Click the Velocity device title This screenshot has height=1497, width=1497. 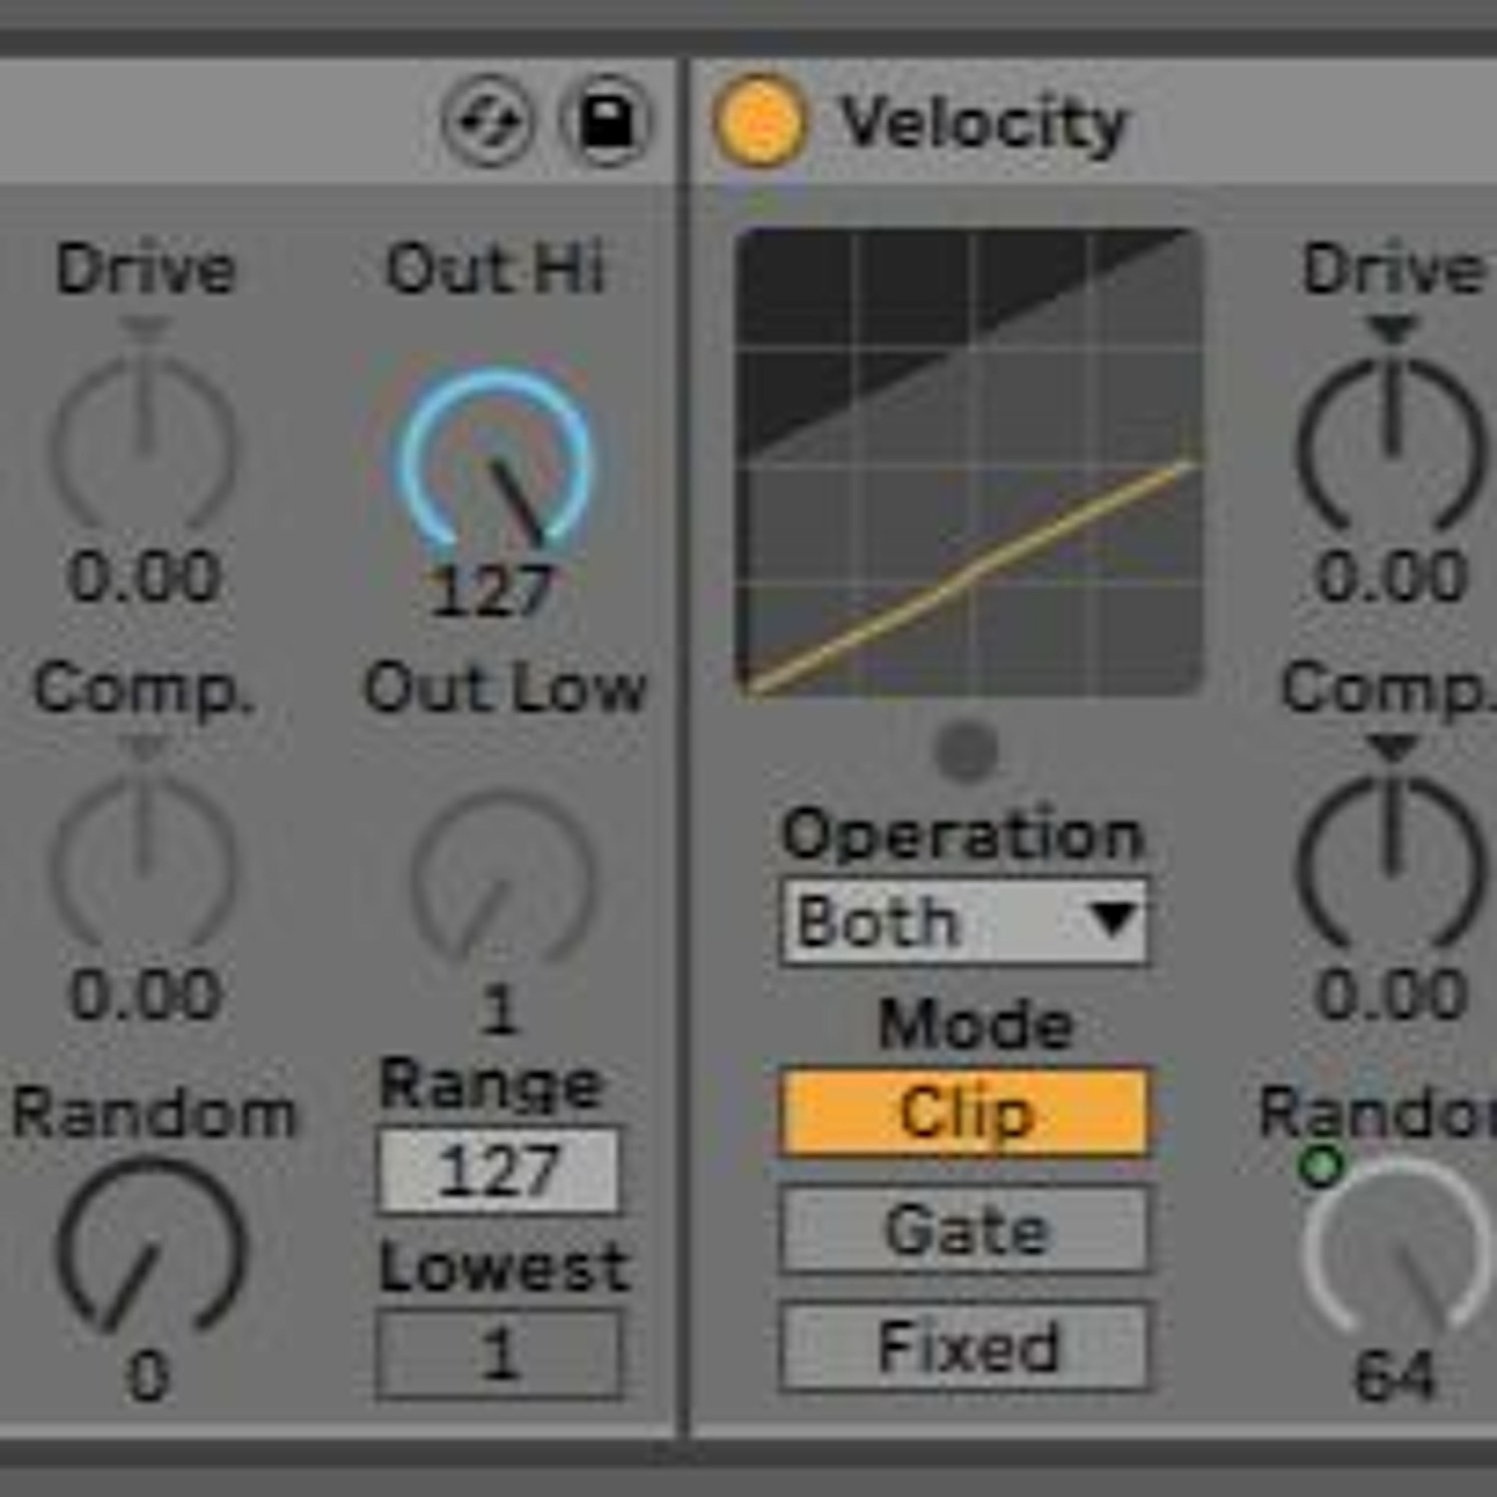[x=983, y=124]
